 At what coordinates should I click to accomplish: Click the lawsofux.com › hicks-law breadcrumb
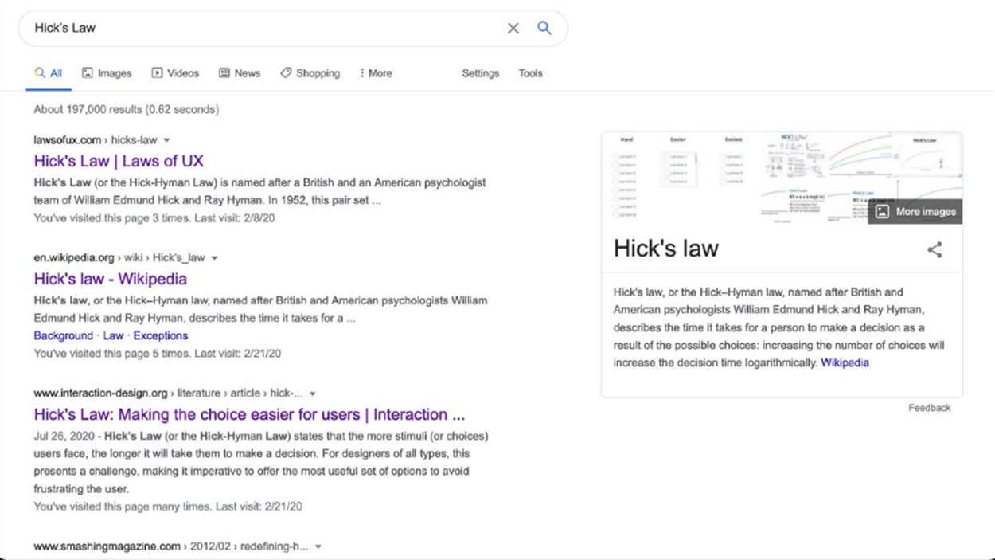tap(96, 140)
